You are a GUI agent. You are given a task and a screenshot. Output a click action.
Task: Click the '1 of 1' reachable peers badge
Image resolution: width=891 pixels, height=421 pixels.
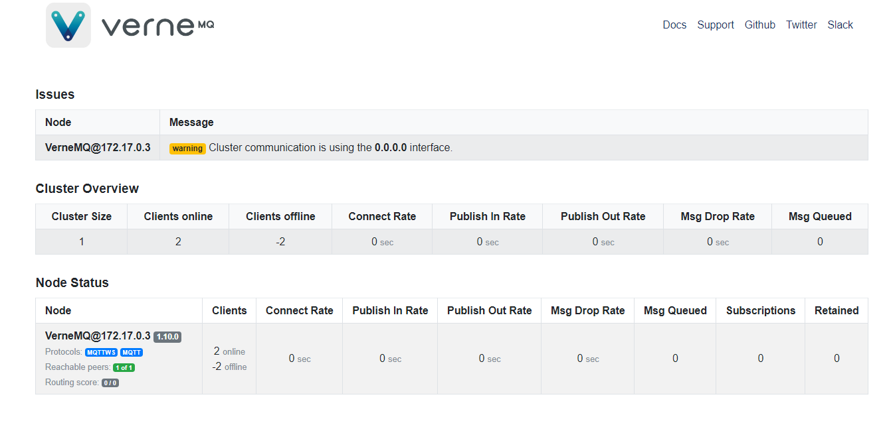click(x=124, y=367)
